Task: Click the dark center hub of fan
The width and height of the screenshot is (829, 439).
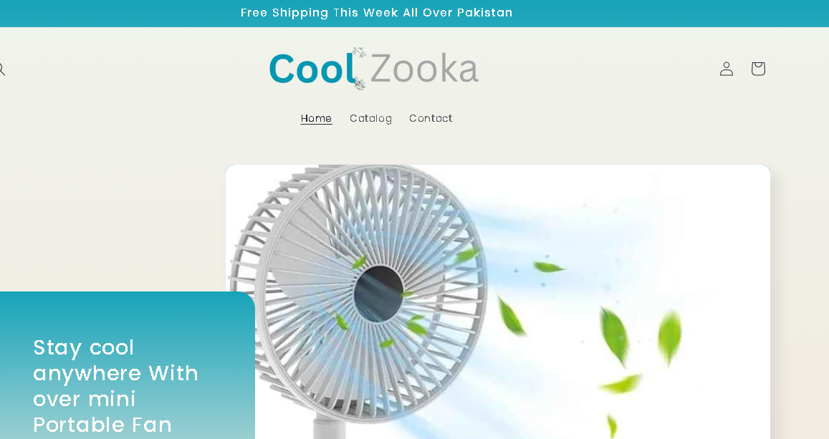Action: coord(378,294)
